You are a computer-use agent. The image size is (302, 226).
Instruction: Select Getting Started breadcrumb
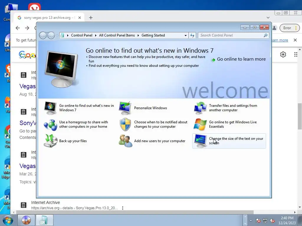click(153, 35)
